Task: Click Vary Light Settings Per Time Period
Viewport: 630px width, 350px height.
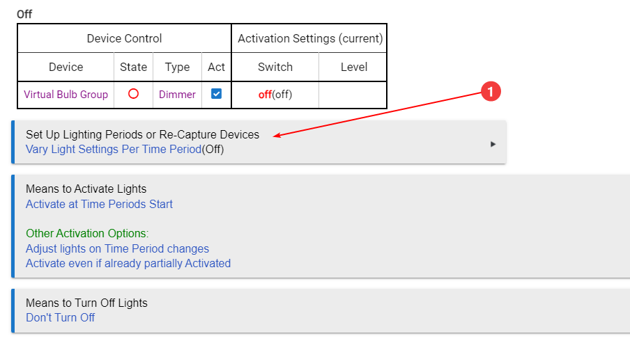Action: pyautogui.click(x=114, y=150)
